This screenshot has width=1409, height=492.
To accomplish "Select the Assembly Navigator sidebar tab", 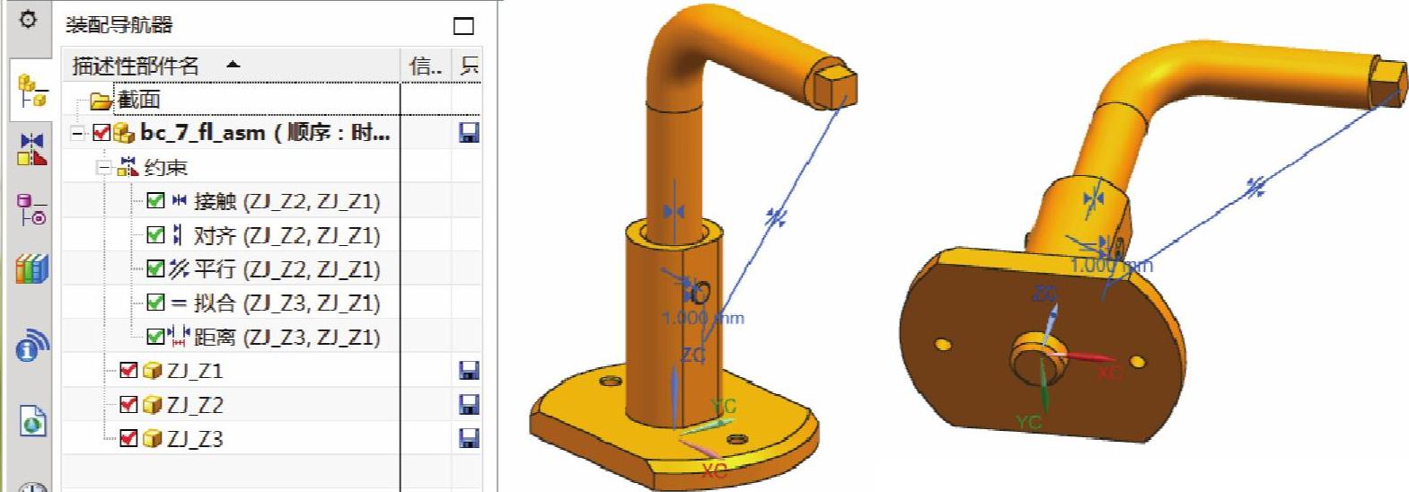I will tap(31, 91).
